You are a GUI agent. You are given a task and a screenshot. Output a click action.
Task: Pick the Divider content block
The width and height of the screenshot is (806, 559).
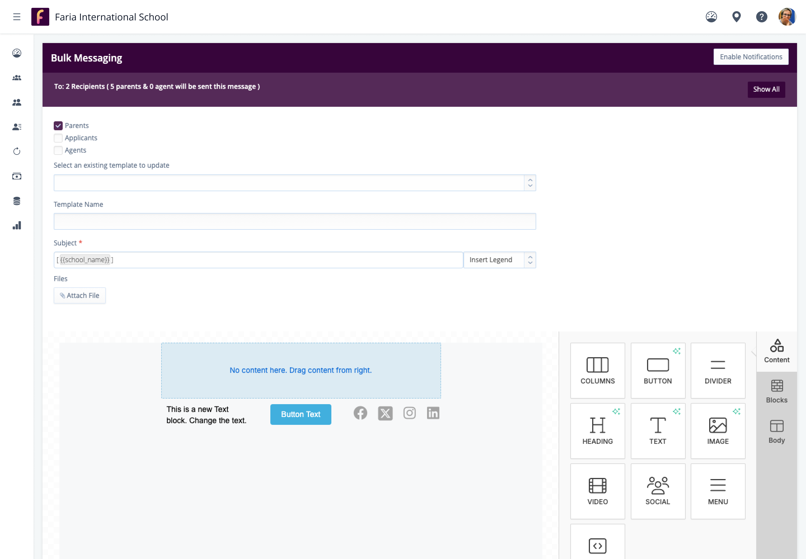[718, 370]
